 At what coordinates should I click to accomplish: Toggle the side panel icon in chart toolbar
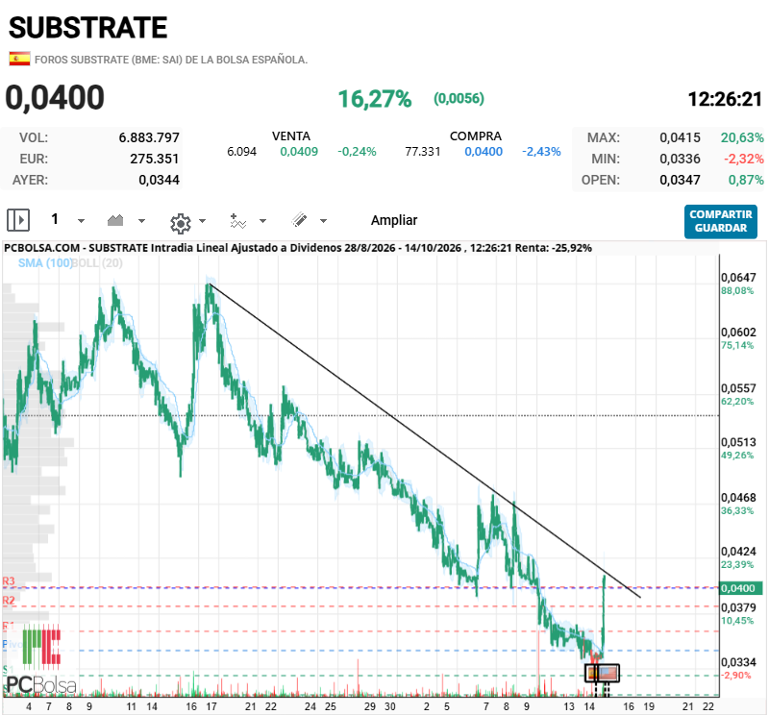click(18, 220)
